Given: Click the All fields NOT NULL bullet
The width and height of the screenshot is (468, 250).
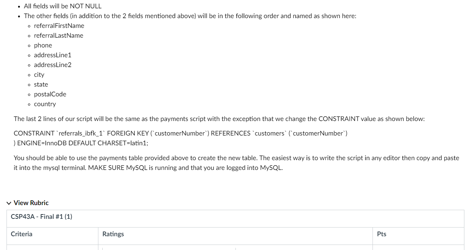Looking at the screenshot, I should pyautogui.click(x=62, y=6).
